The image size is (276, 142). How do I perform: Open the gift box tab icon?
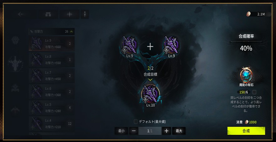pos(48,14)
